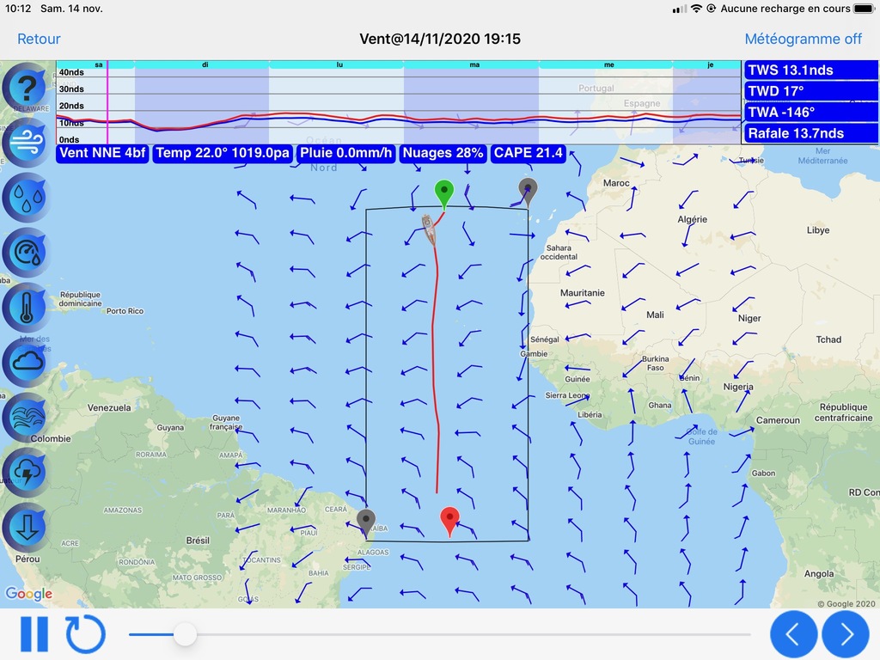
Task: Tap the download arrow icon
Action: pos(25,528)
